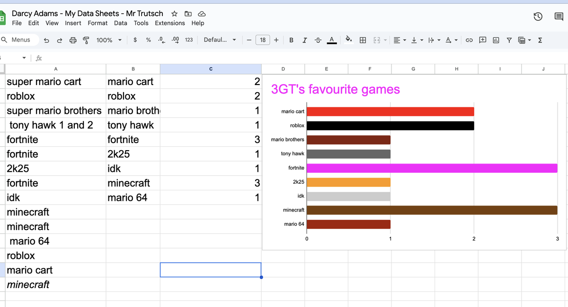Undo the last action

[46, 40]
